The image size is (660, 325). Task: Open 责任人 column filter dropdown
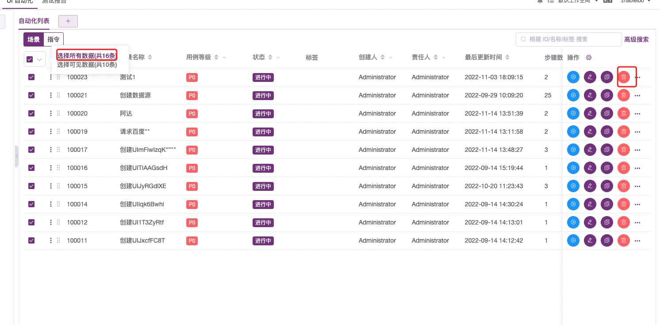[x=444, y=58]
